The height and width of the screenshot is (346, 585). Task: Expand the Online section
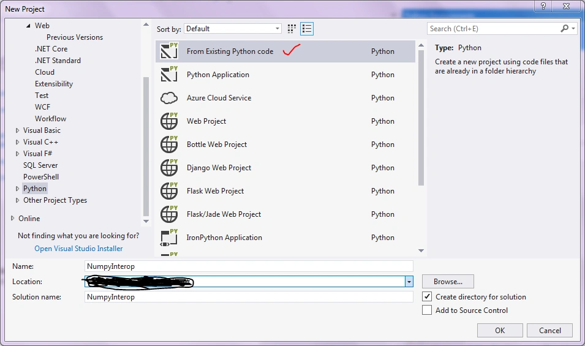pyautogui.click(x=12, y=218)
